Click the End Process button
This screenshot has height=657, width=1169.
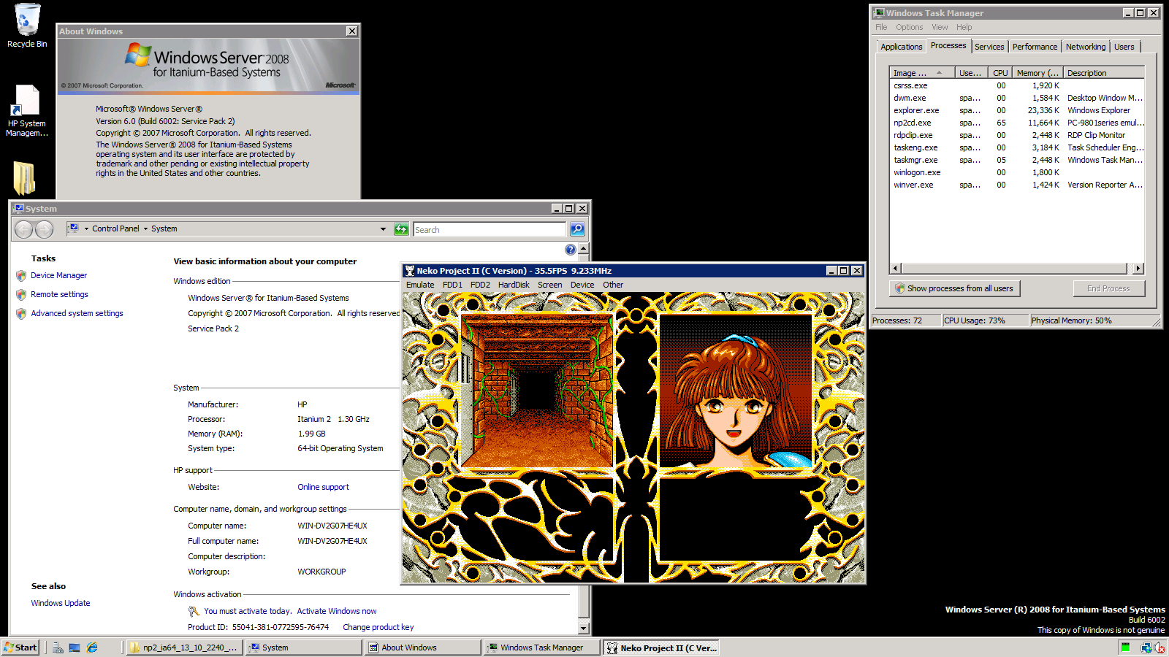[1108, 288]
